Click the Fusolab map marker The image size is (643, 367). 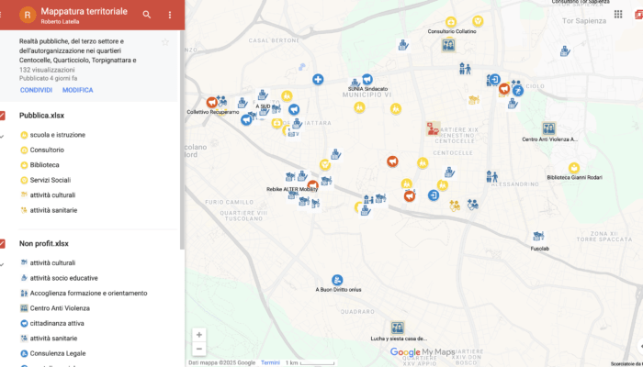point(538,237)
